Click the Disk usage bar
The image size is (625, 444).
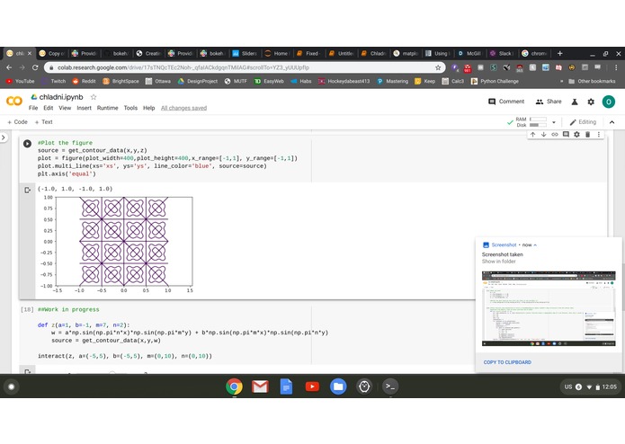(x=538, y=125)
